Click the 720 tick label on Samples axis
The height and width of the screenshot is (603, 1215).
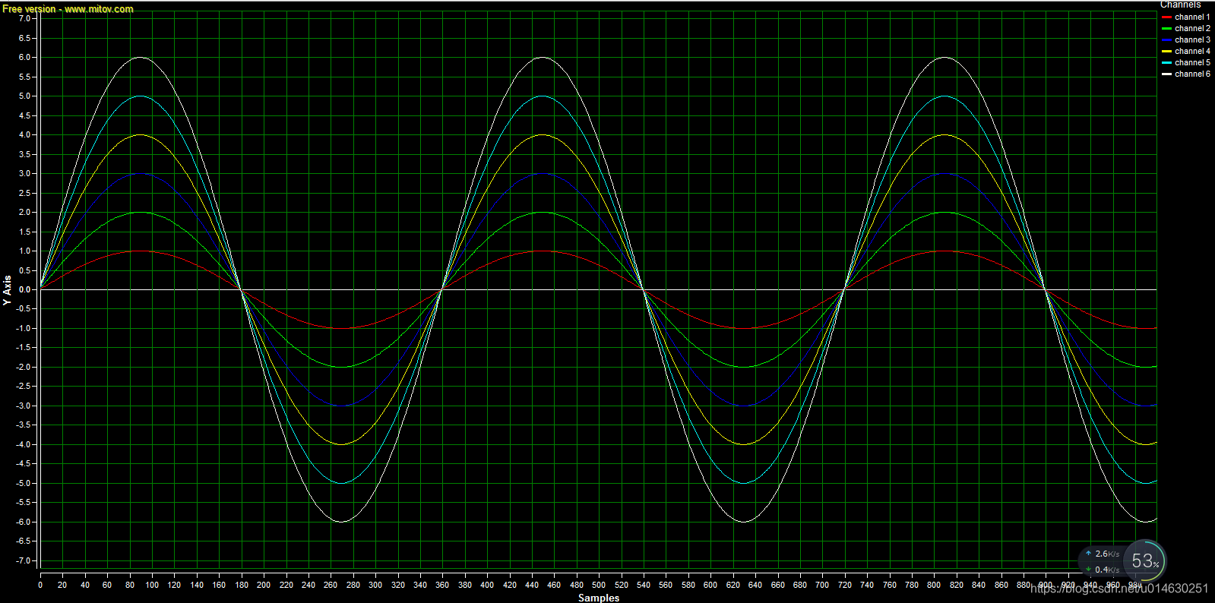point(844,585)
